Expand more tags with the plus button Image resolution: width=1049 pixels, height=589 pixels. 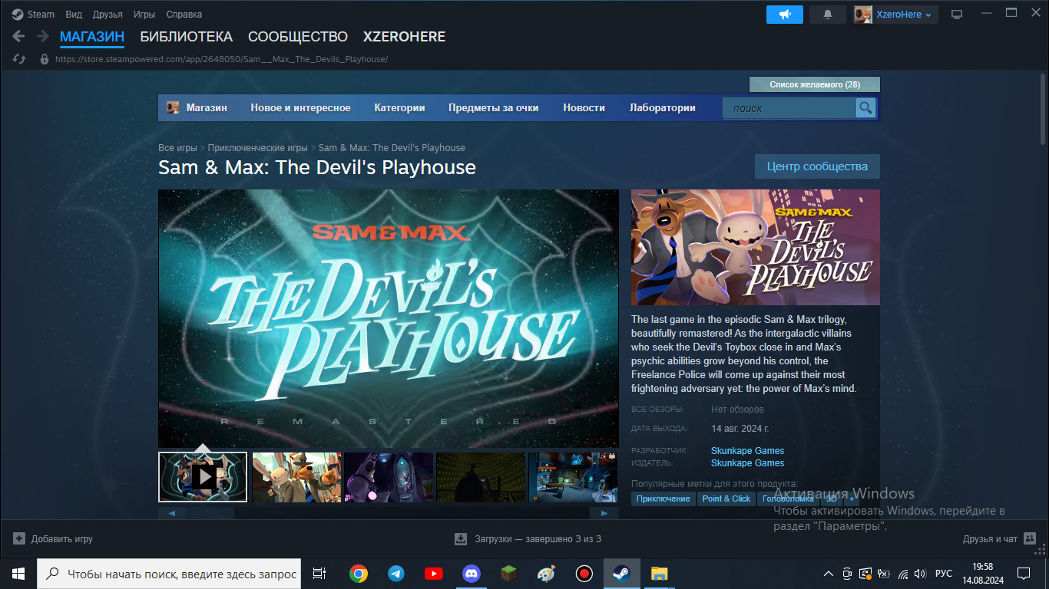[852, 499]
